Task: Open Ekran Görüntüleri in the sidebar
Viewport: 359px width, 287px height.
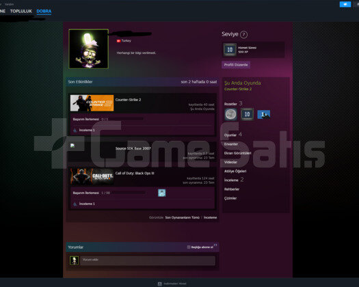Action: click(238, 153)
